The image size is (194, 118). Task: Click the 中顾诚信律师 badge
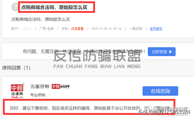pyautogui.click(x=61, y=86)
